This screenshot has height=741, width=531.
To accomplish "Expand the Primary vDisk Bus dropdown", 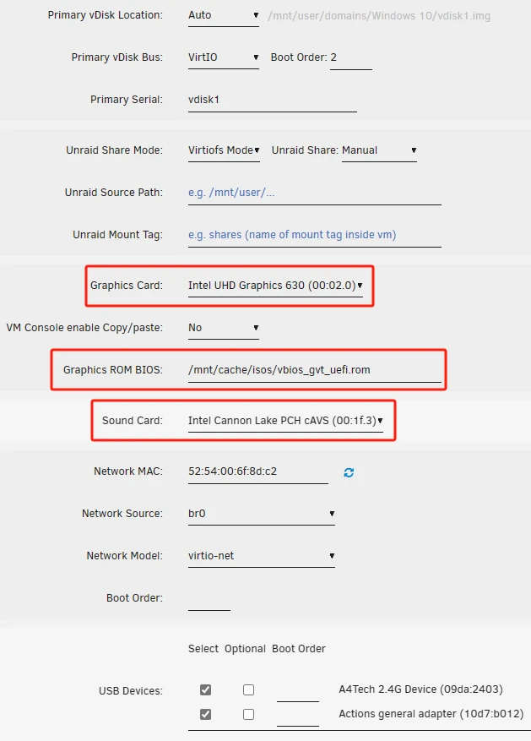I will pos(224,57).
